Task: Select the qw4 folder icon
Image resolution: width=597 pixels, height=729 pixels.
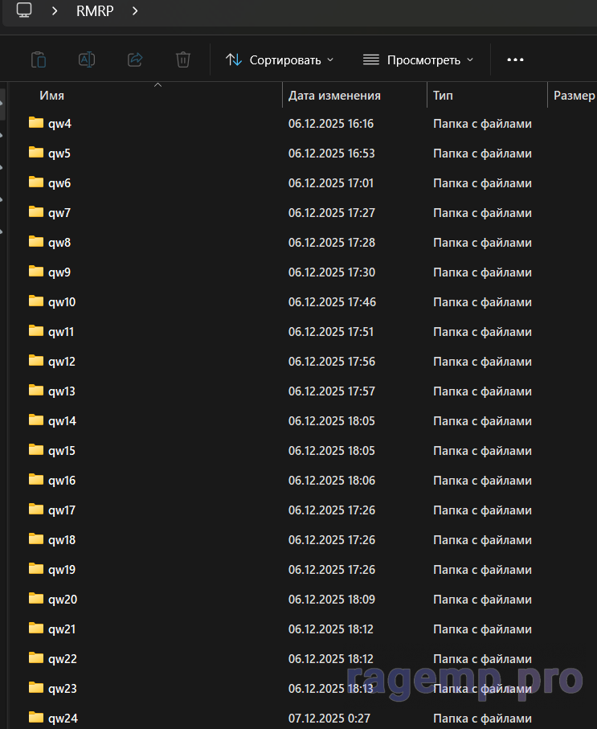Action: click(x=36, y=123)
